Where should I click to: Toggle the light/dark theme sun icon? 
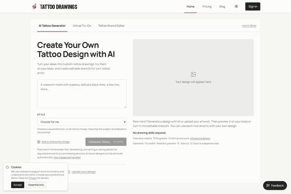coord(236,6)
